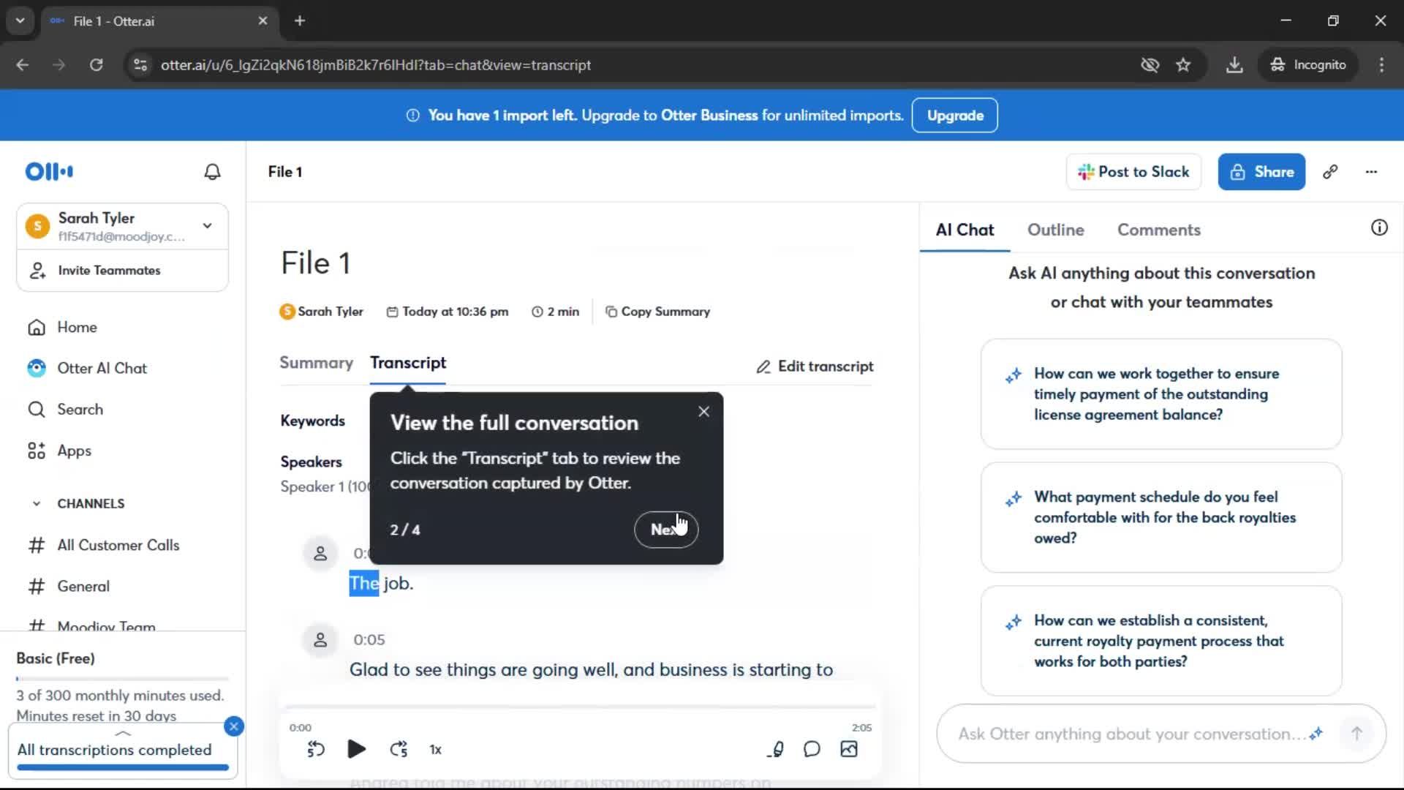
Task: Bookmark this page with the star icon
Action: click(x=1183, y=65)
